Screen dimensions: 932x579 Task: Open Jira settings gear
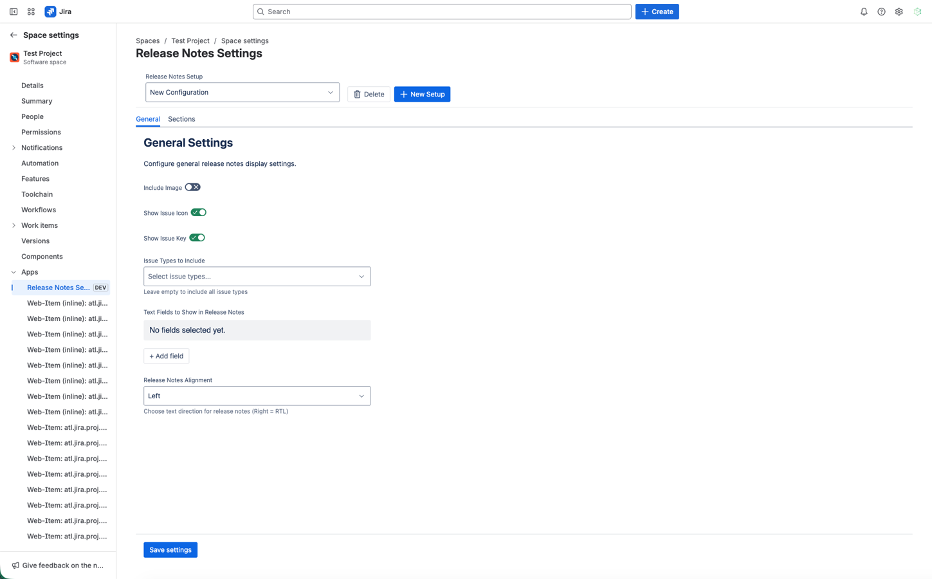click(899, 12)
